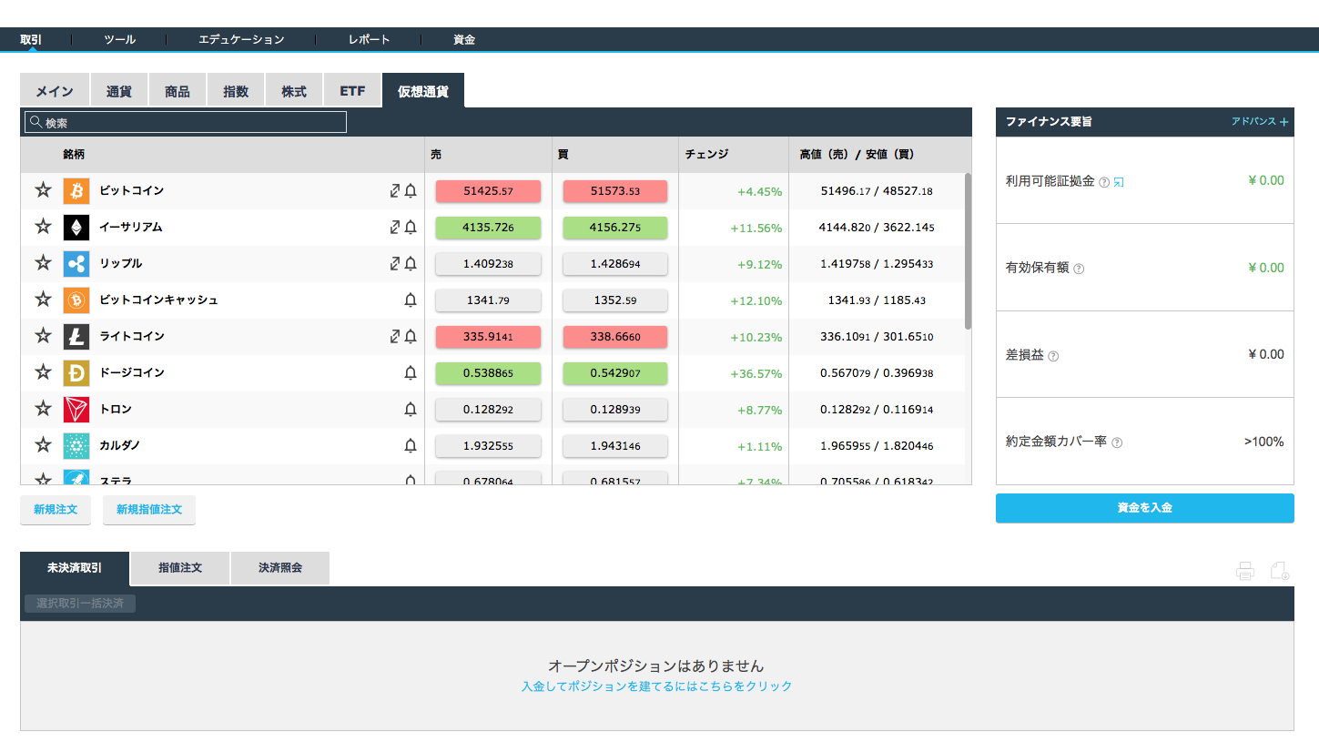The image size is (1319, 742).
Task: Open the ライトコイン chart icon
Action: 394,336
